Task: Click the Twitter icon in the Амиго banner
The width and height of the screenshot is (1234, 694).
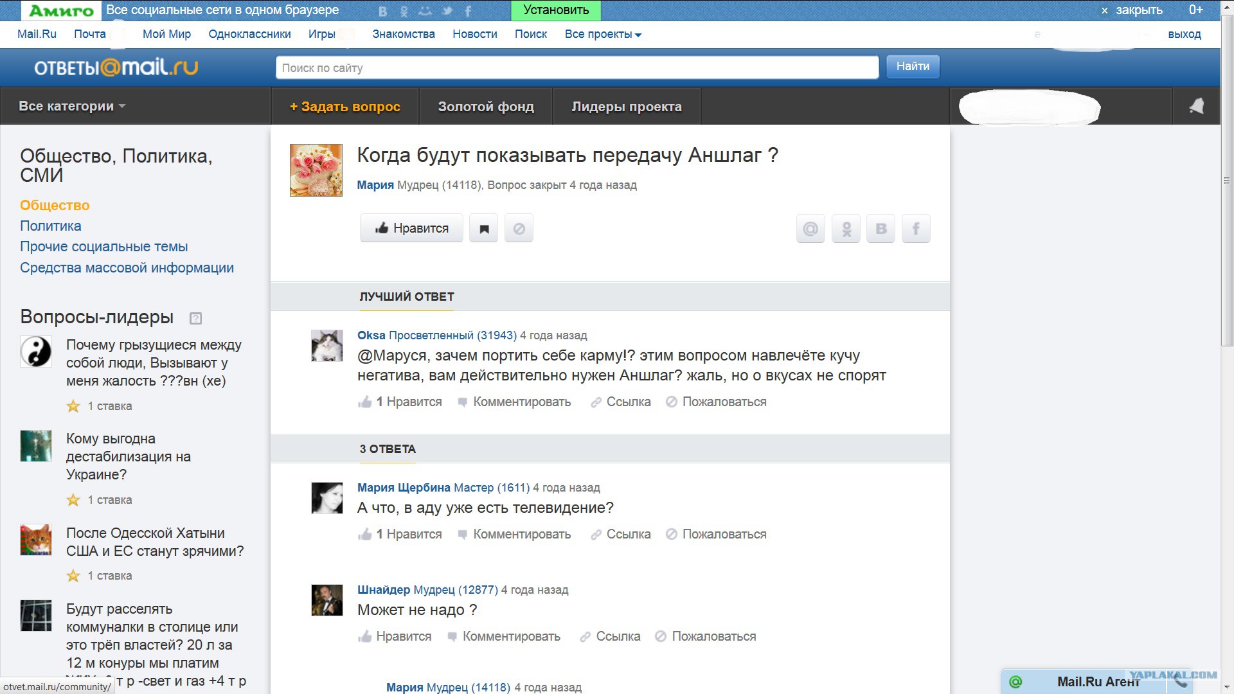Action: coord(447,11)
